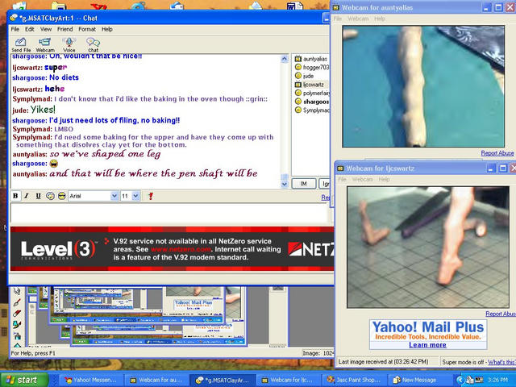This screenshot has height=387, width=516.
Task: Switch to Yahoo! Messenger taskbar button
Action: [x=91, y=380]
